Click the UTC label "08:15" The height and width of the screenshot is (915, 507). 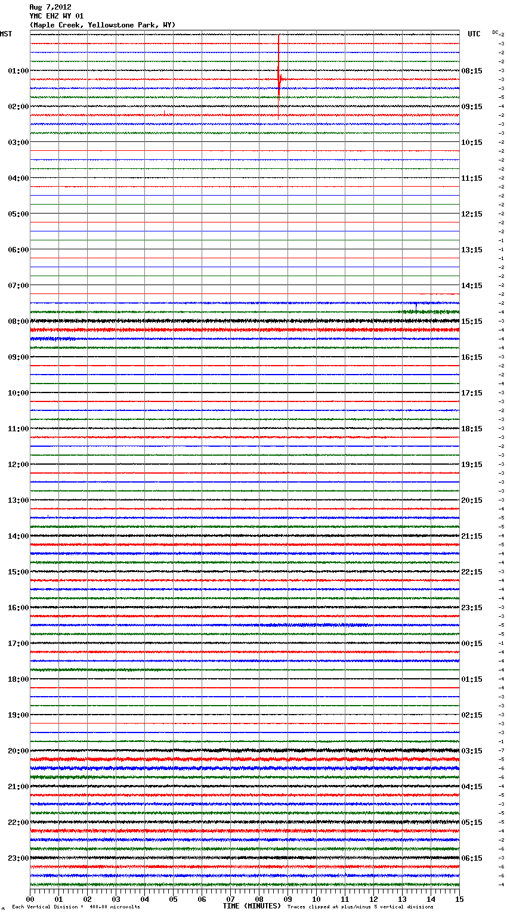click(x=472, y=71)
